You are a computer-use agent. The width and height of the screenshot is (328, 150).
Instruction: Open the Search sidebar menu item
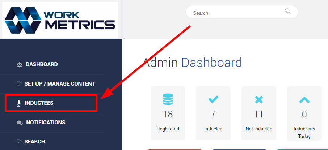point(35,142)
